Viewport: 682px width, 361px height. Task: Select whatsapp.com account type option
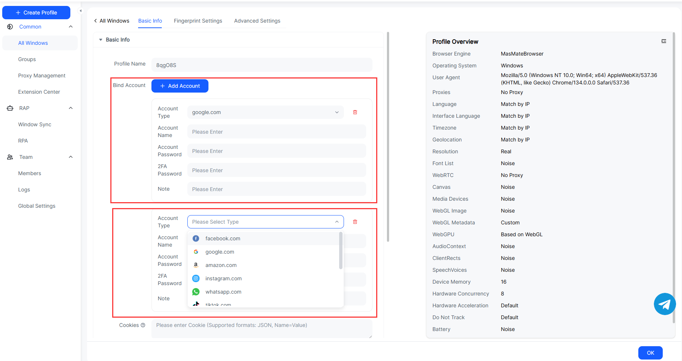click(x=223, y=292)
